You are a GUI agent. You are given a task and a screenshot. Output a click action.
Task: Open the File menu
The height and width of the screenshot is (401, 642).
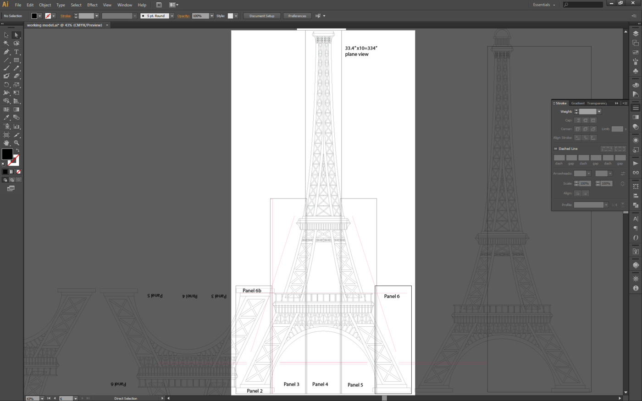[18, 5]
